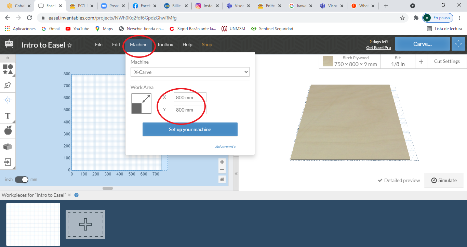Screen dimensions: 467x247
Task: Click the horizontal canvas scrollbar
Action: click(x=108, y=188)
